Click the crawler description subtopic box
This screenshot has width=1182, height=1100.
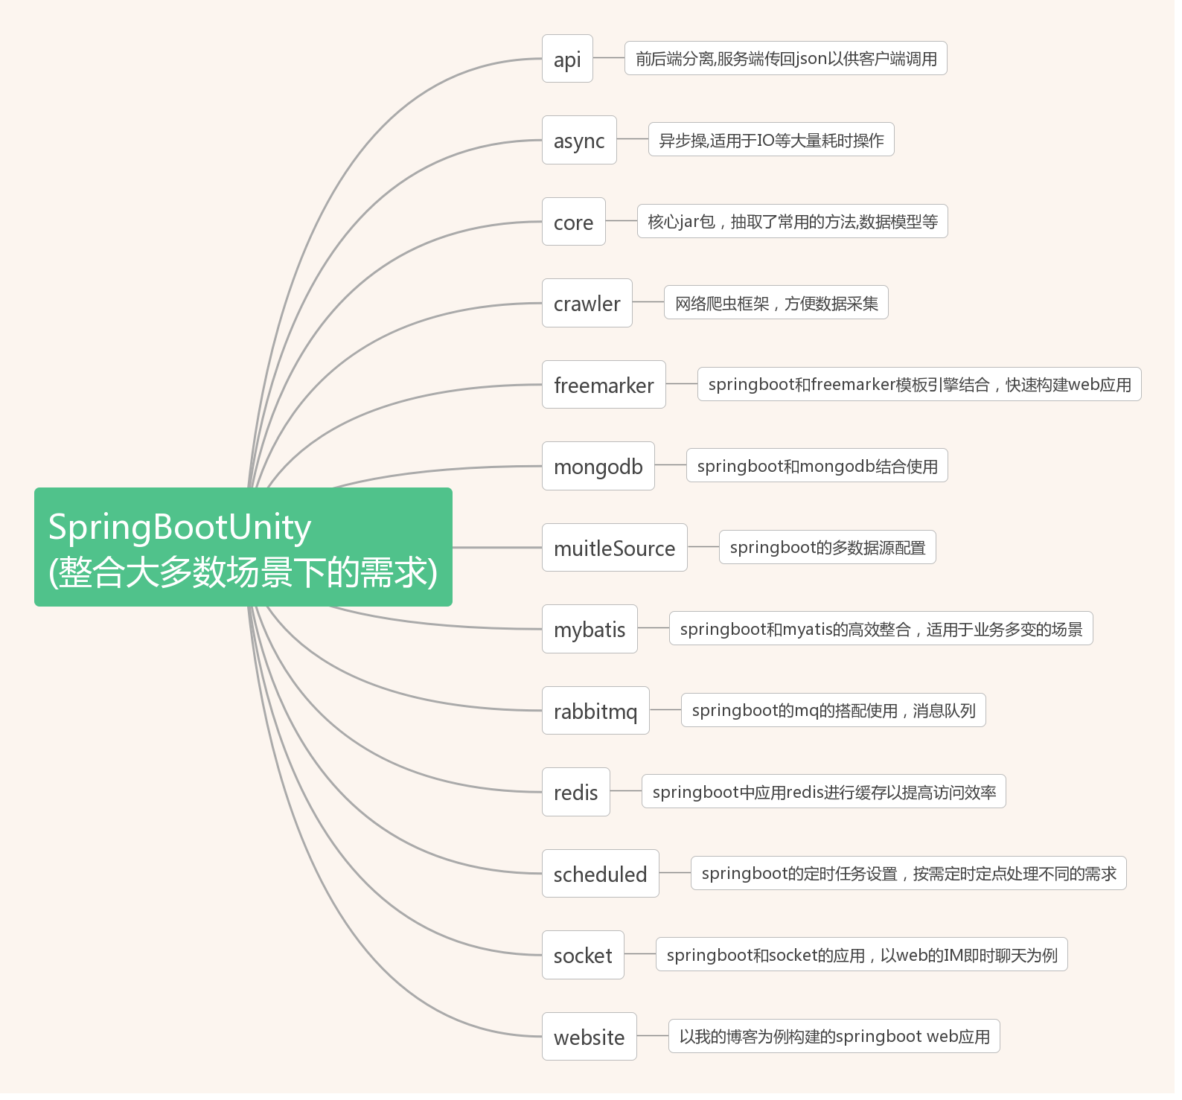(776, 303)
